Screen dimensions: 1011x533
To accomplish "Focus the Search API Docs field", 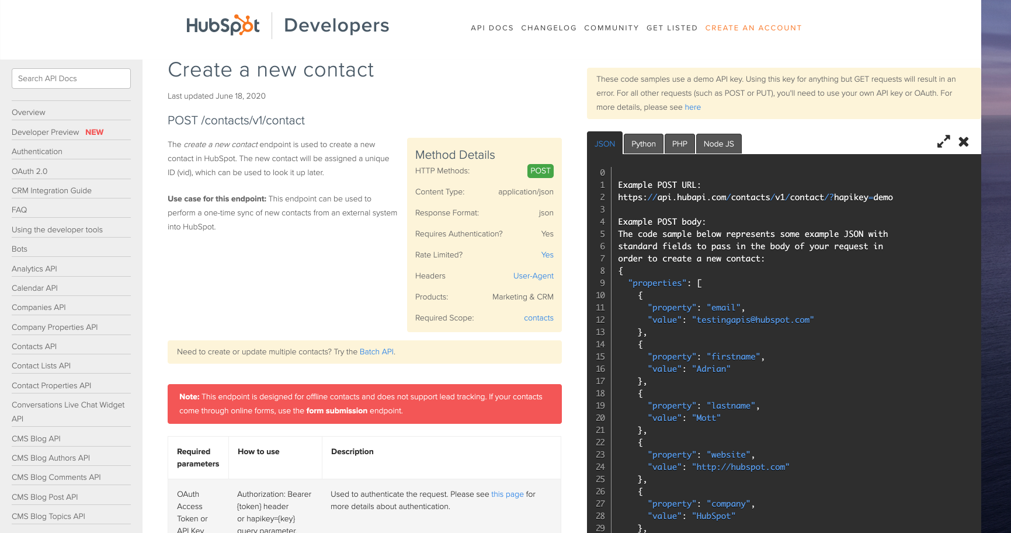I will coord(71,79).
